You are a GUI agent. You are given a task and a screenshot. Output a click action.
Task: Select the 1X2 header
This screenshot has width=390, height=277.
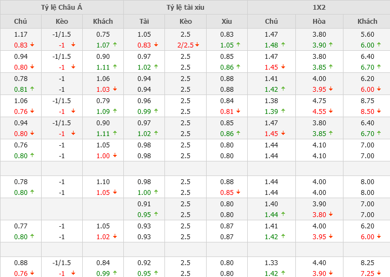point(319,8)
